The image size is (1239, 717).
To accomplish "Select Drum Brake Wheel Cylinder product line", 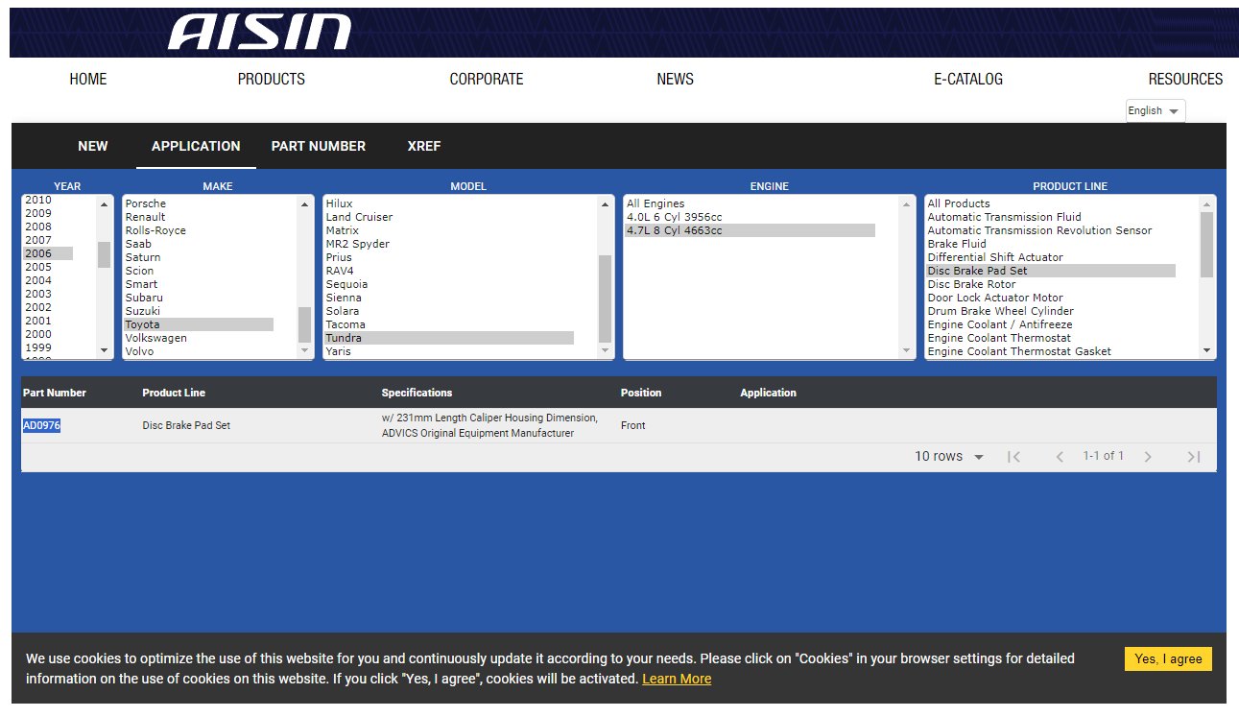I will [1000, 311].
